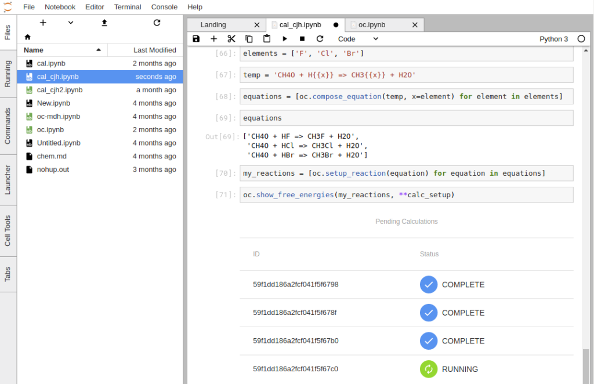Cut the selected cell with the scissors icon
Image resolution: width=594 pixels, height=384 pixels.
tap(231, 39)
